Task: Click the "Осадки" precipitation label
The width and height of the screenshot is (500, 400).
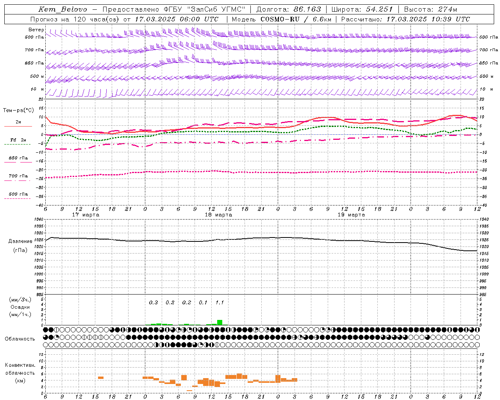Action: click(x=20, y=307)
